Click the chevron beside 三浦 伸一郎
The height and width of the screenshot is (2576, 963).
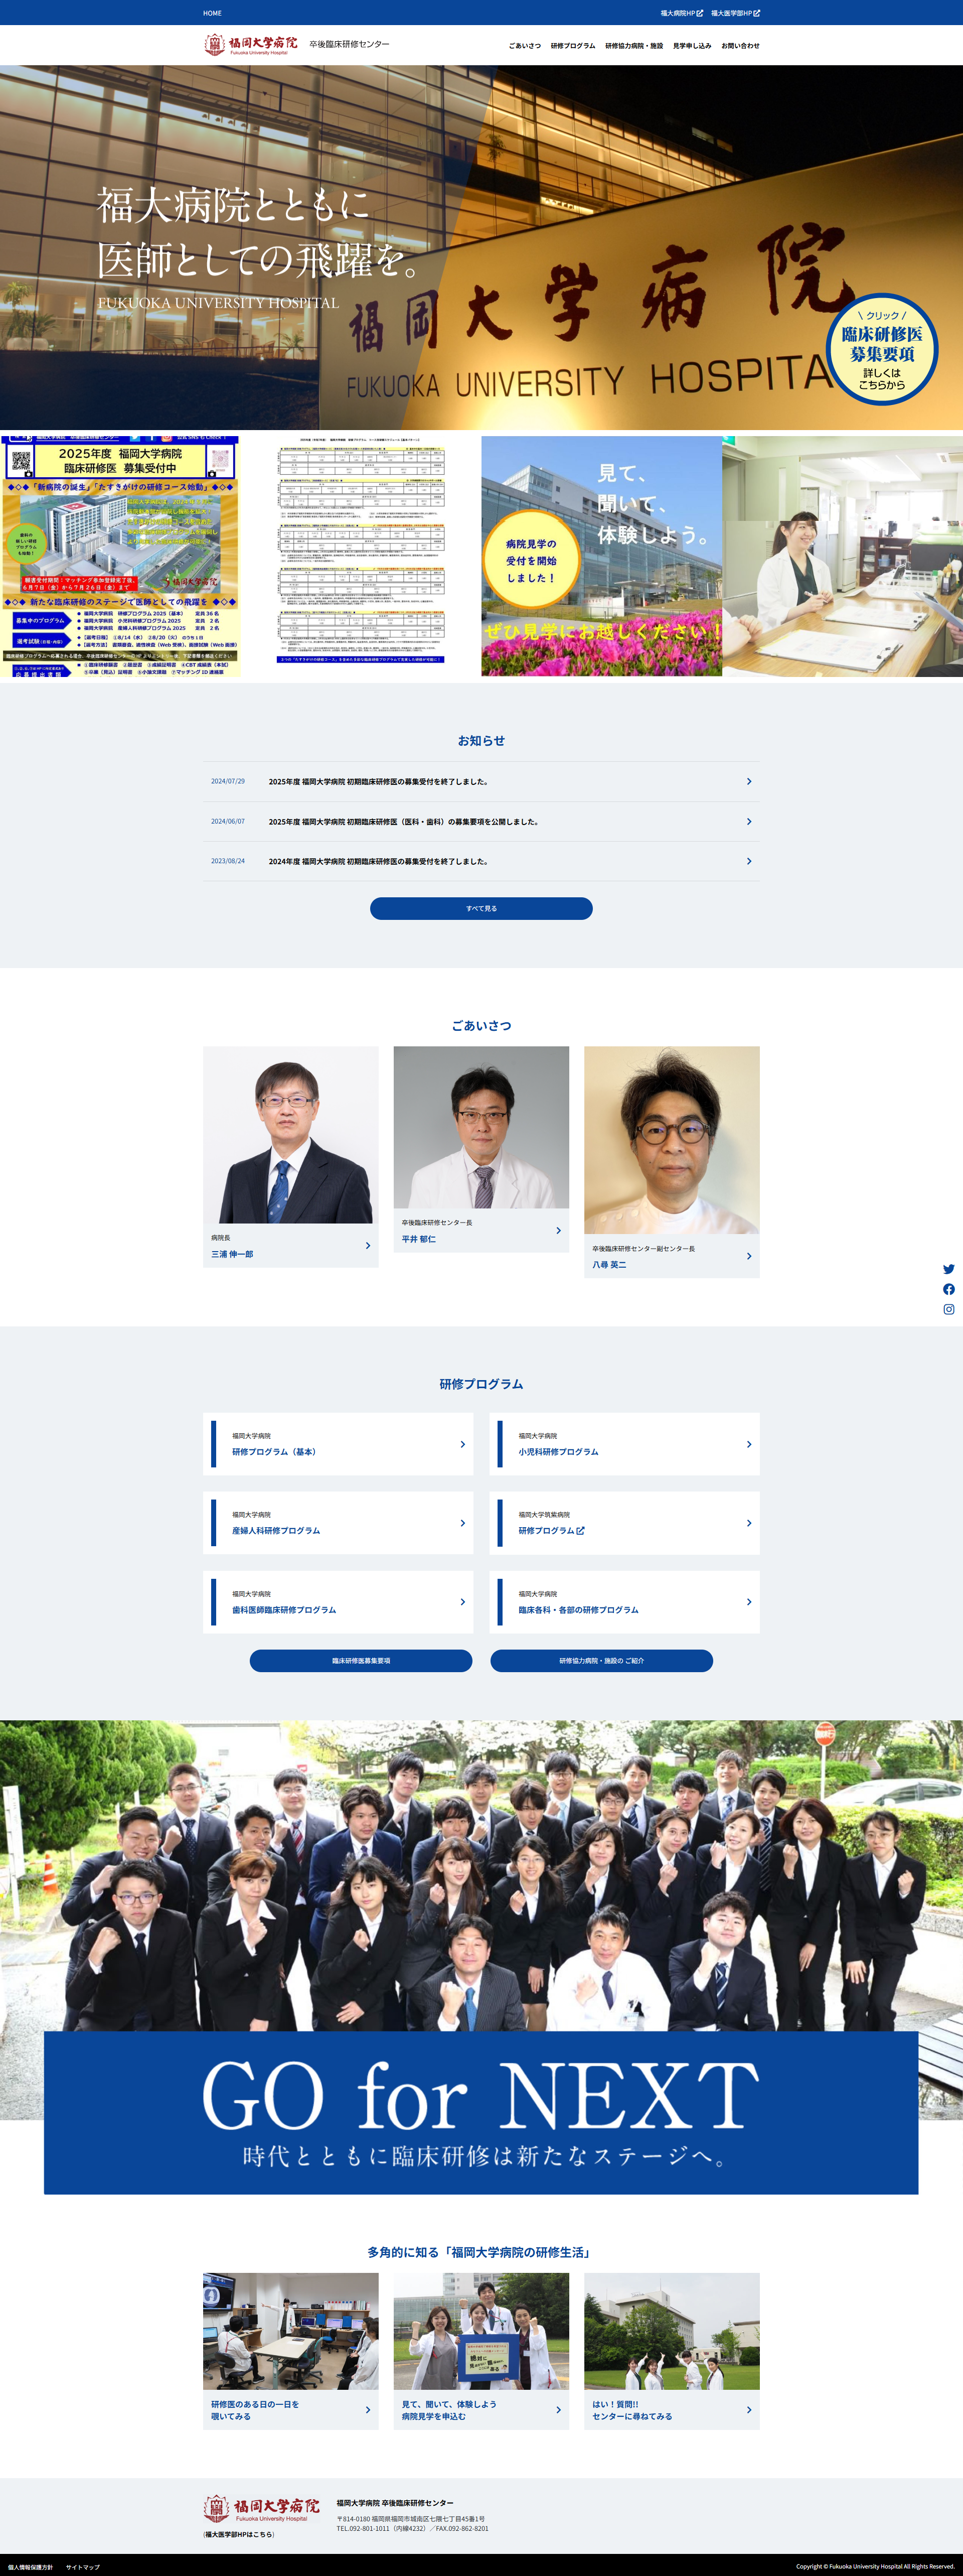click(368, 1246)
